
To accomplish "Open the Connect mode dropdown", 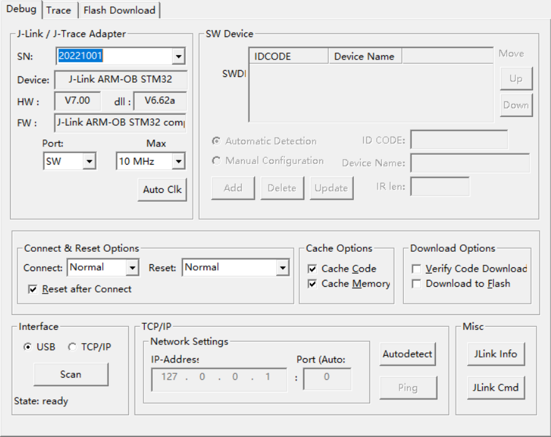I will pyautogui.click(x=132, y=268).
